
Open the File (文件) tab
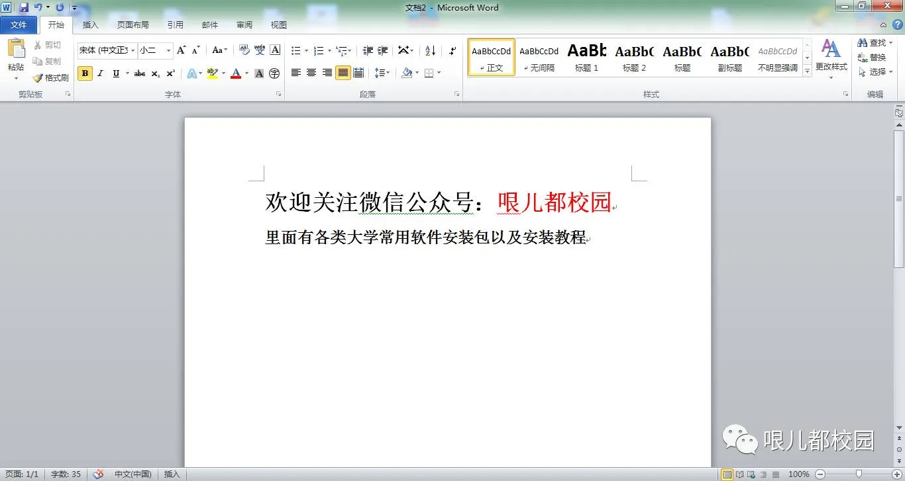(19, 25)
